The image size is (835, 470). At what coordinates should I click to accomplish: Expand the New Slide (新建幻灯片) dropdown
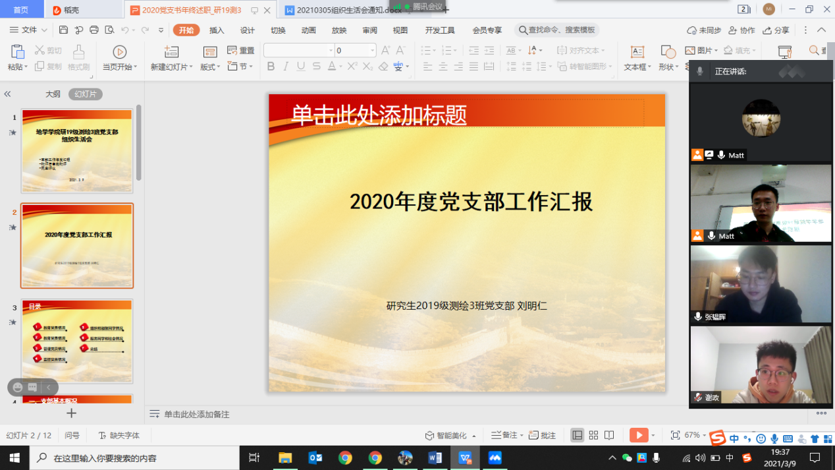pos(172,67)
